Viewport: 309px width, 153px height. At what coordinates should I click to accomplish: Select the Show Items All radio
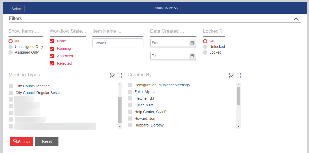pyautogui.click(x=11, y=41)
